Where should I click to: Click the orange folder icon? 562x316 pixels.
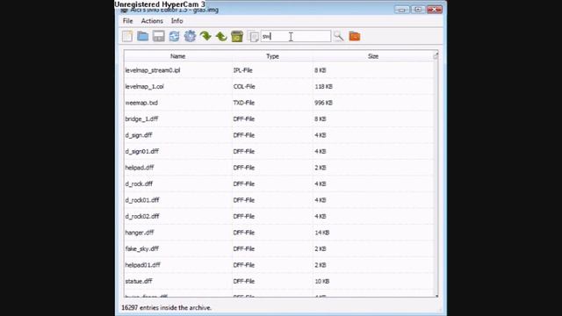pyautogui.click(x=354, y=36)
